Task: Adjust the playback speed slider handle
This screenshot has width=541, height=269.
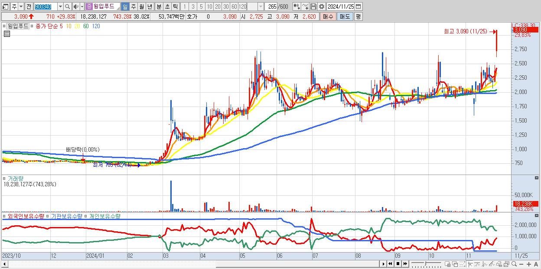Action: pyautogui.click(x=425, y=264)
